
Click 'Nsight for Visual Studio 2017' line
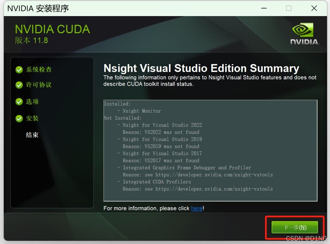pyautogui.click(x=162, y=153)
